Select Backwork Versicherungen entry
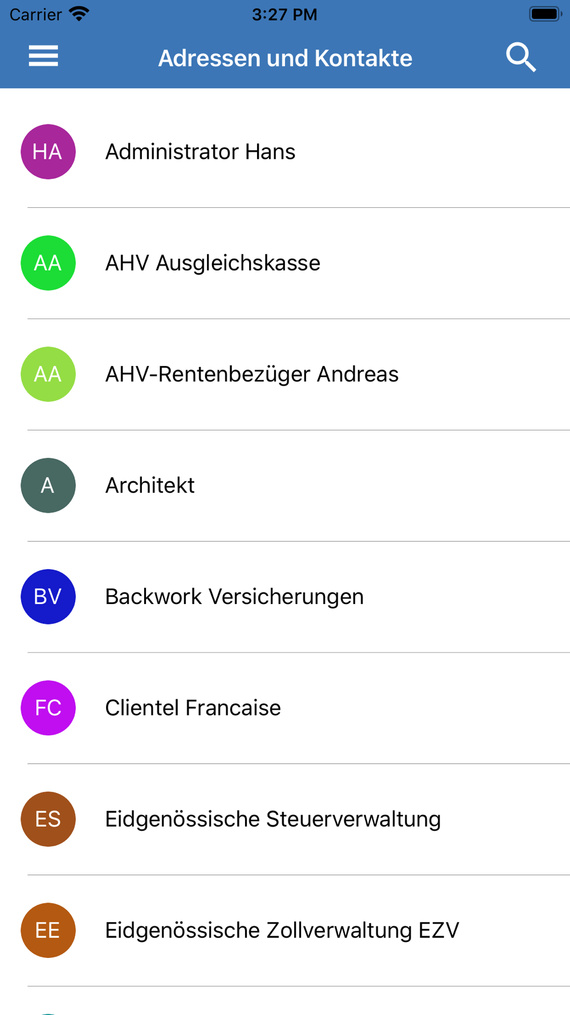Screen dimensions: 570x1015 (x=285, y=597)
